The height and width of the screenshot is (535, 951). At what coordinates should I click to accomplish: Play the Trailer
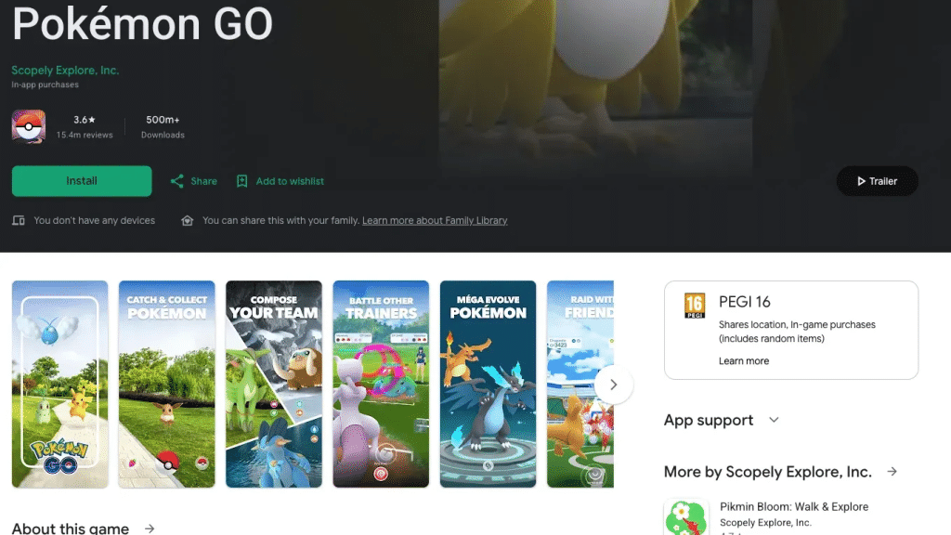(877, 181)
